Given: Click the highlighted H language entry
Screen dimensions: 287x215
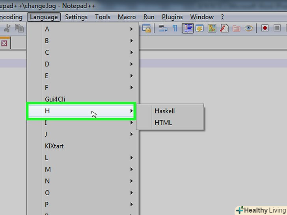Looking at the screenshot, I should pyautogui.click(x=81, y=111).
